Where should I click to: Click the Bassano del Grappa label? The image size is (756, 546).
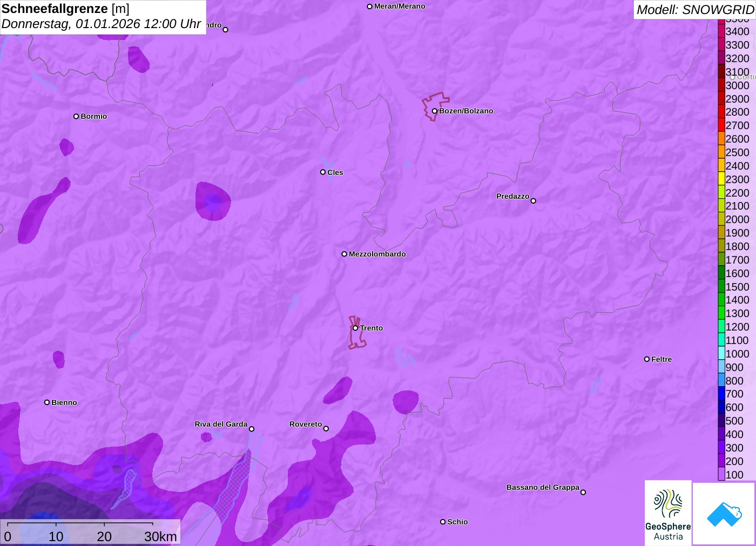click(x=543, y=487)
